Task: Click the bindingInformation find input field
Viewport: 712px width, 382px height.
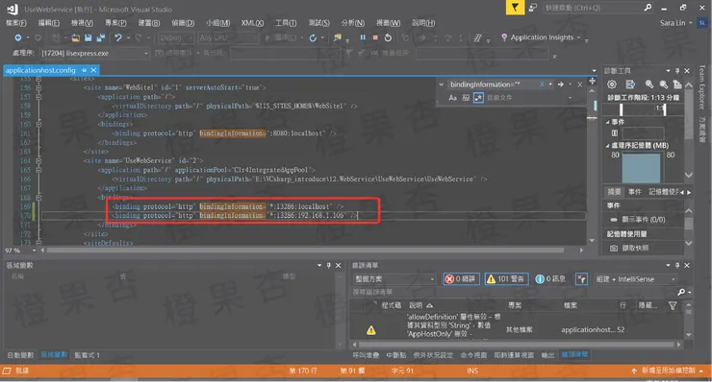Action: tap(493, 84)
